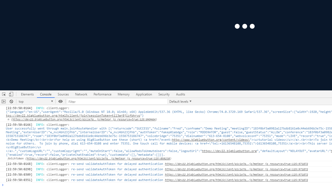Switch to the Network tab
The height and width of the screenshot is (189, 332).
coord(81,94)
